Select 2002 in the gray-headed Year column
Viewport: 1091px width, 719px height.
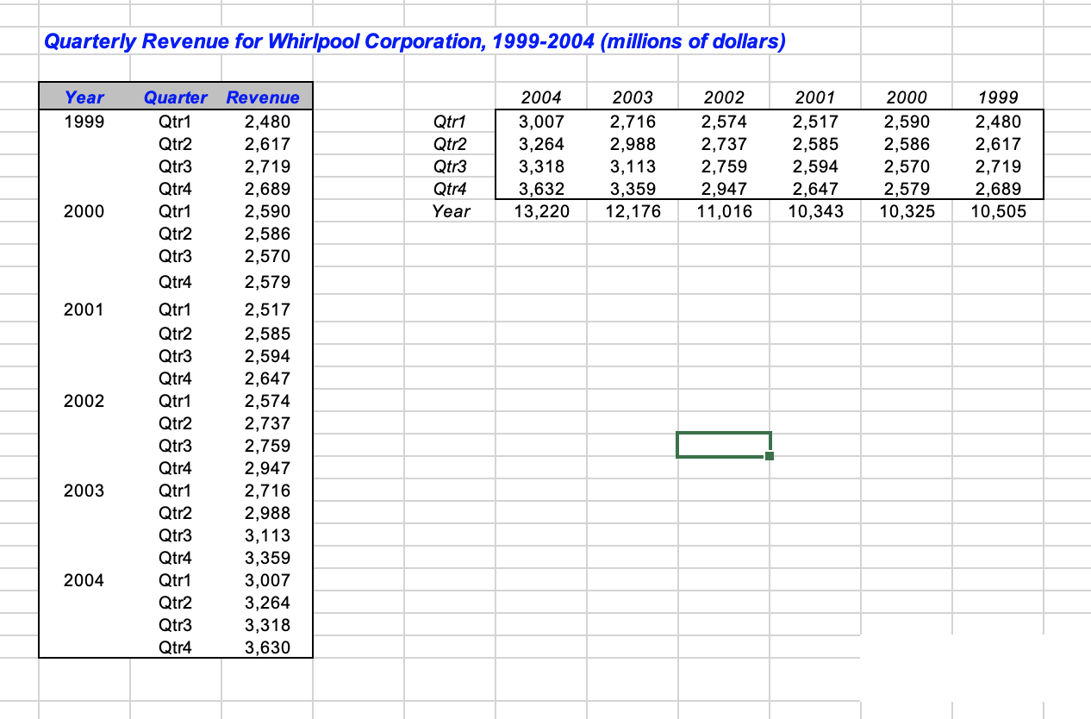click(84, 401)
